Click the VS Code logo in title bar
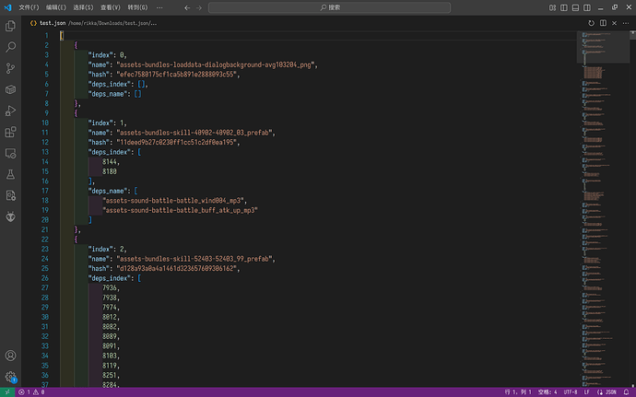636x397 pixels. click(x=7, y=7)
